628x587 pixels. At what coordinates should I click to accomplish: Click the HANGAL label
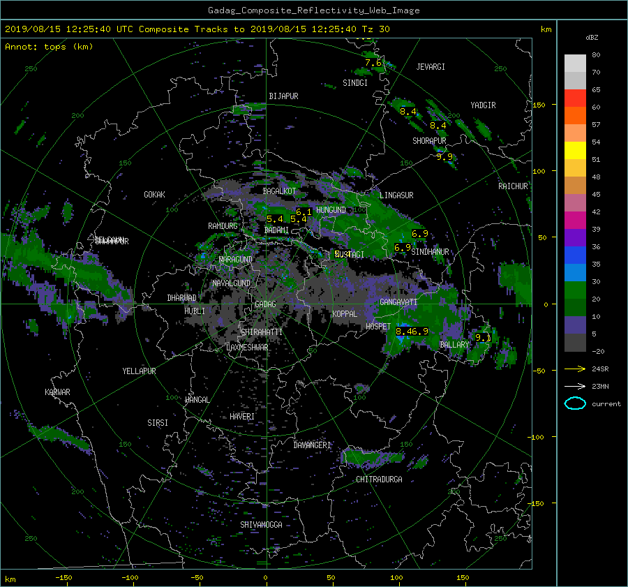(197, 400)
